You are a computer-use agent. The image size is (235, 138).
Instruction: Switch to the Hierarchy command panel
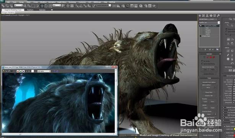[207, 16]
